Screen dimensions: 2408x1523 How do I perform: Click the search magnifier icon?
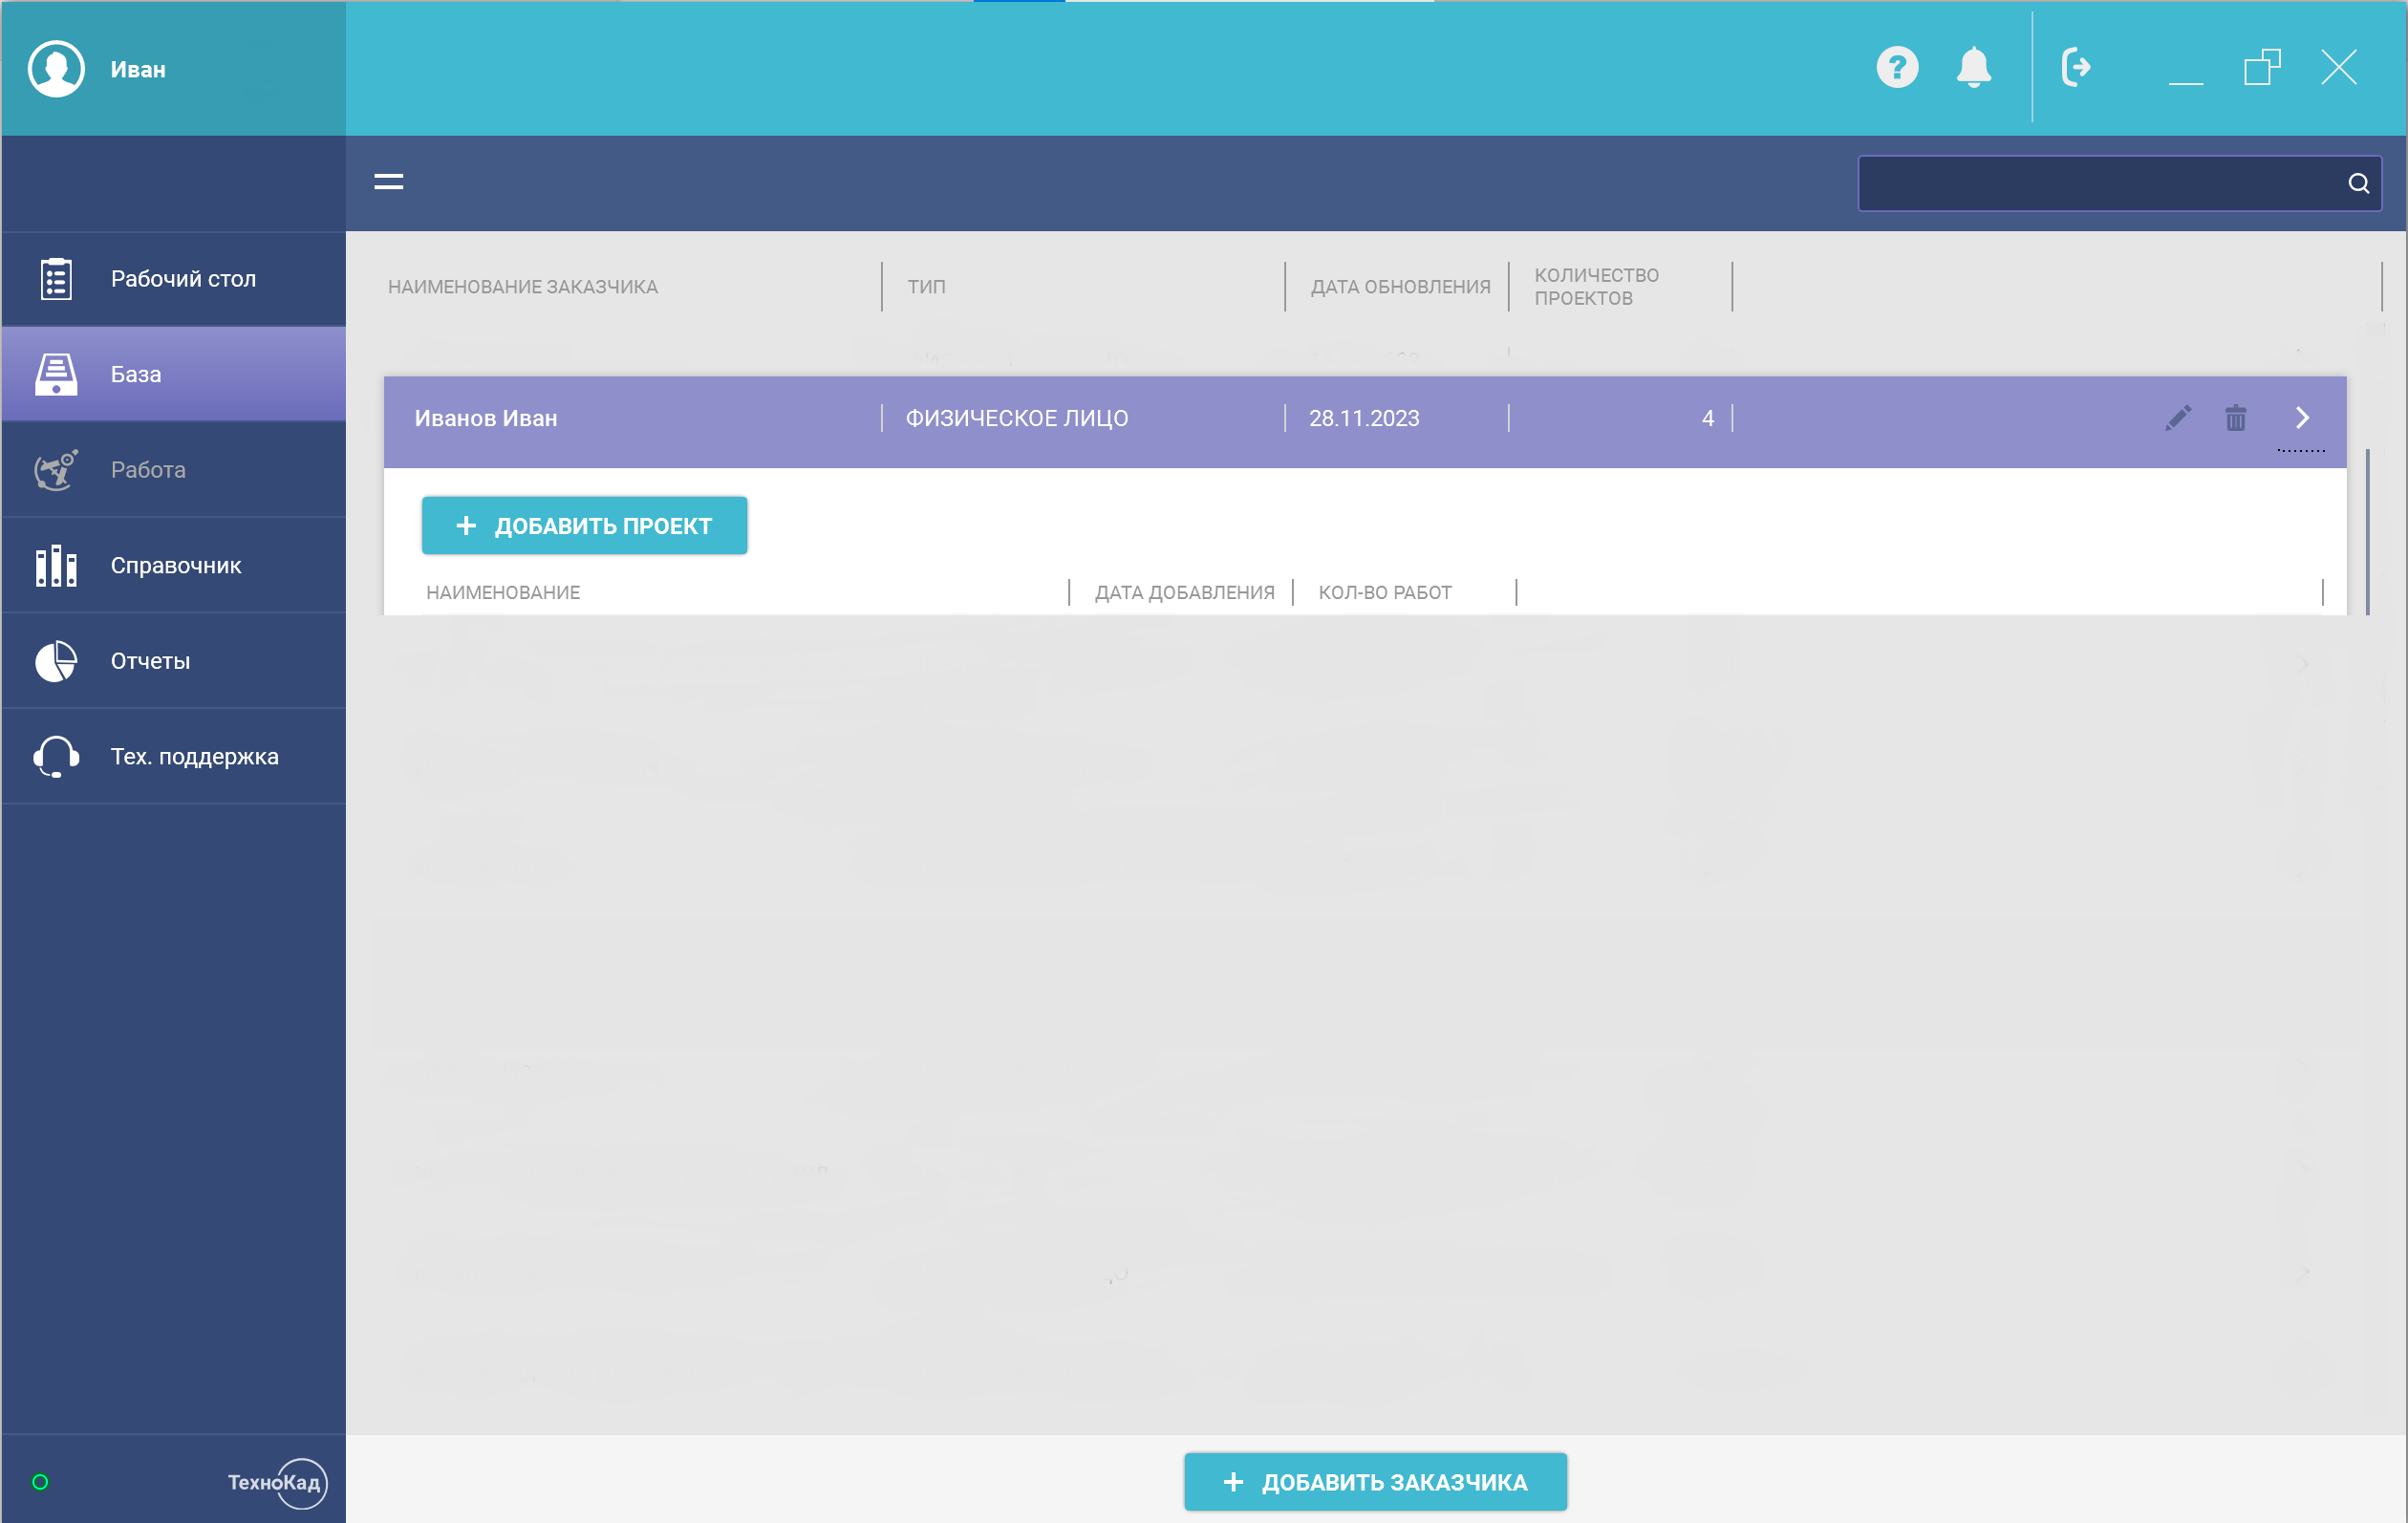2358,183
